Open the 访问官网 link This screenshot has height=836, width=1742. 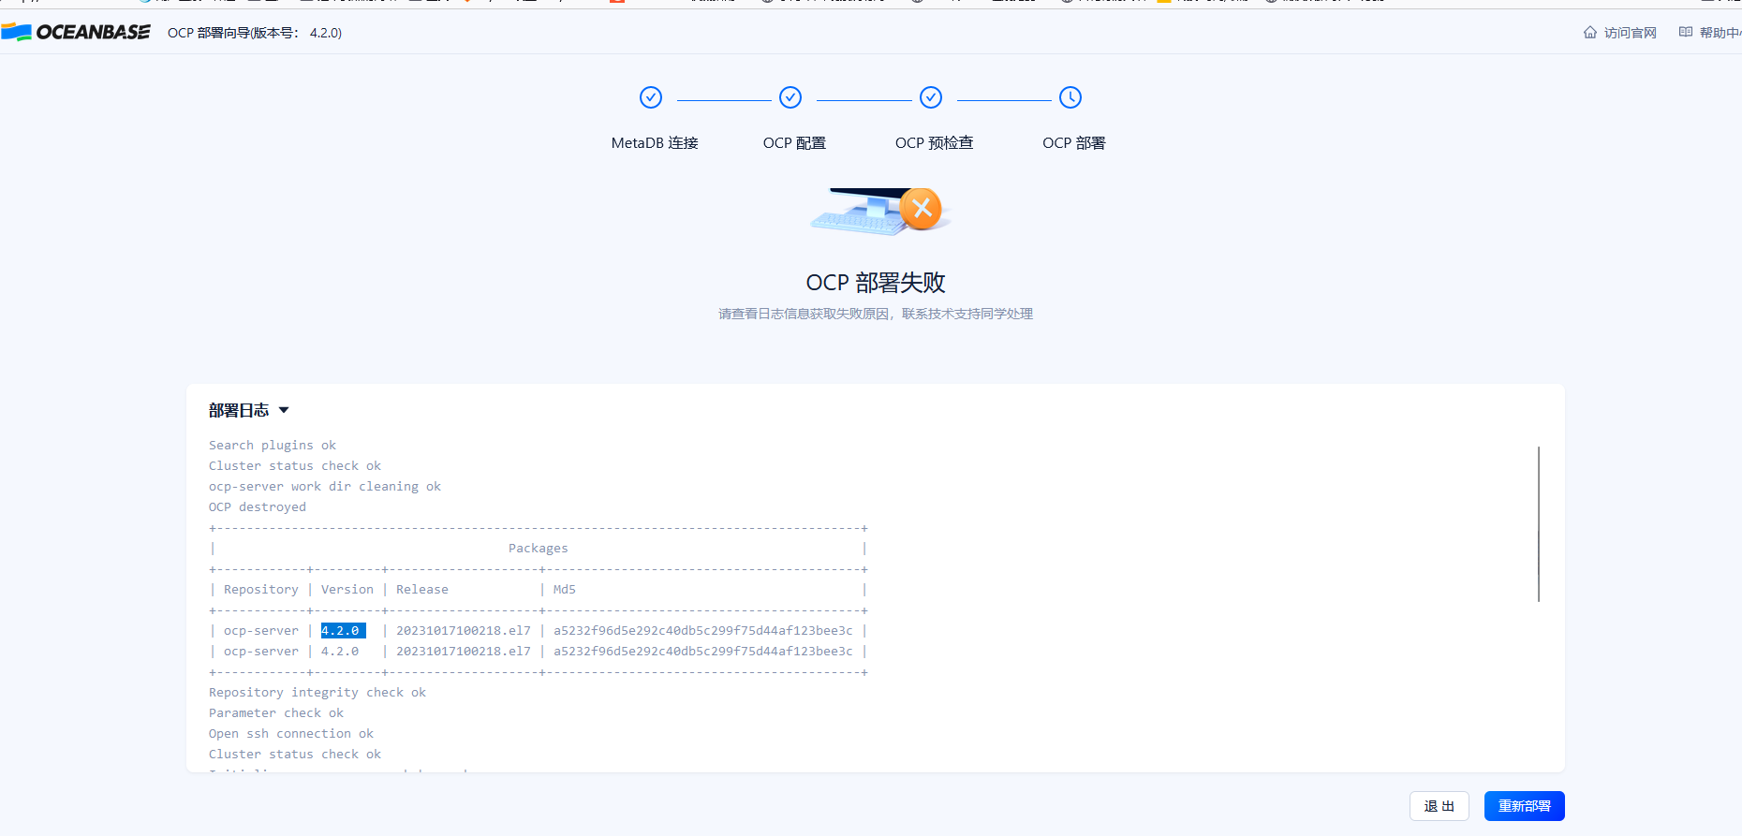1630,33
